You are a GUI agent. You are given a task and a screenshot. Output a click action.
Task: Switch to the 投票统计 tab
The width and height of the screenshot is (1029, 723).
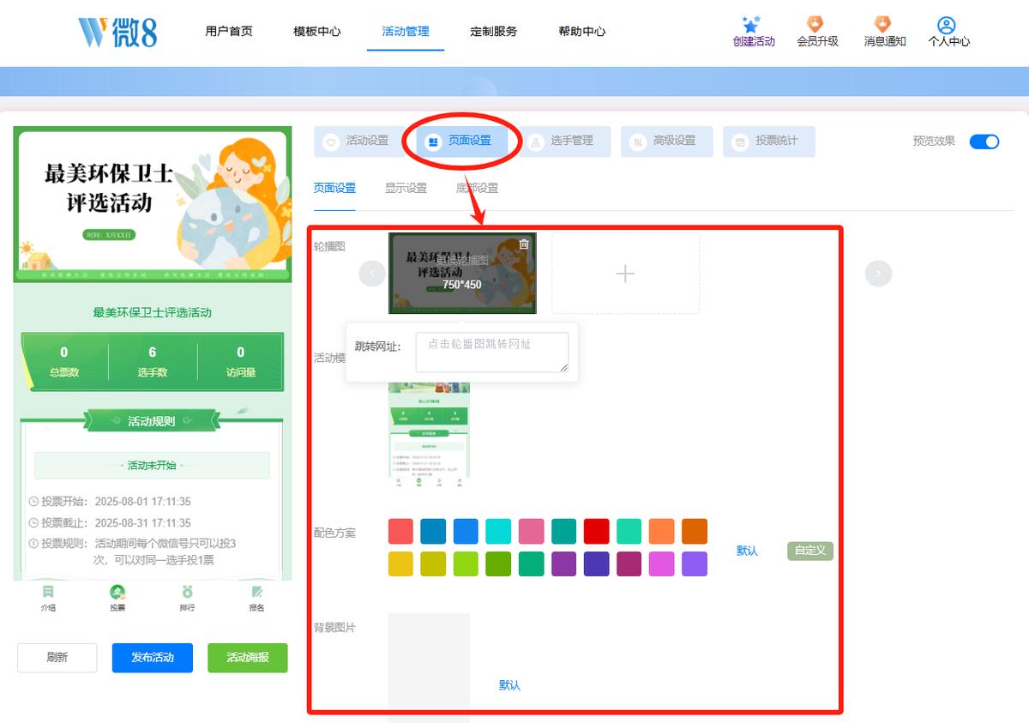[769, 142]
